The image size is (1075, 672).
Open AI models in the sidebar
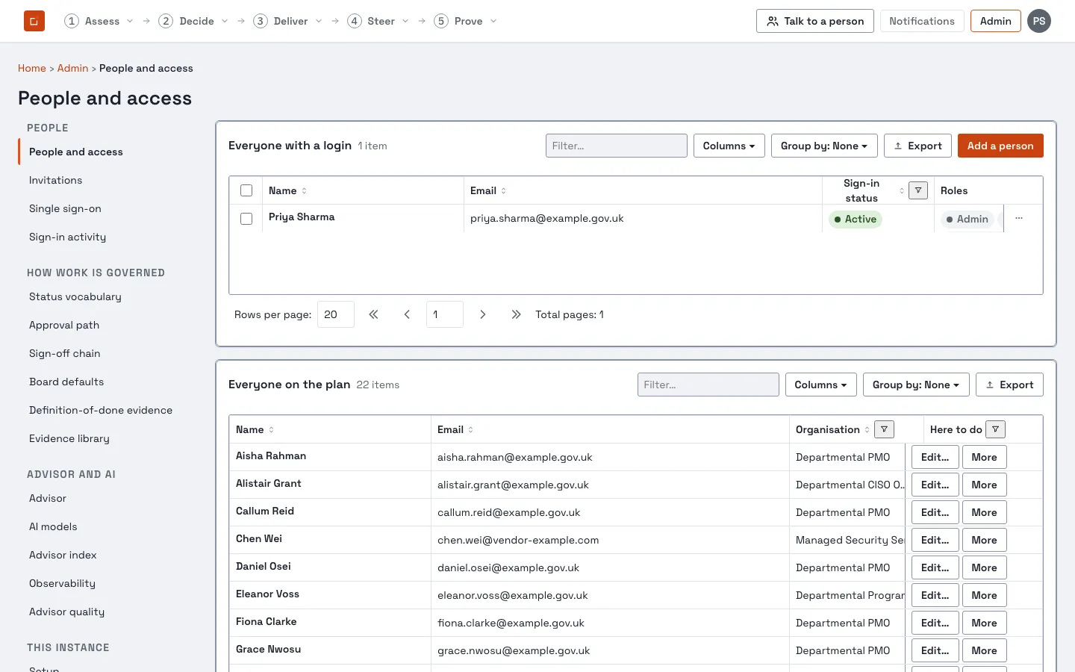[x=53, y=526]
